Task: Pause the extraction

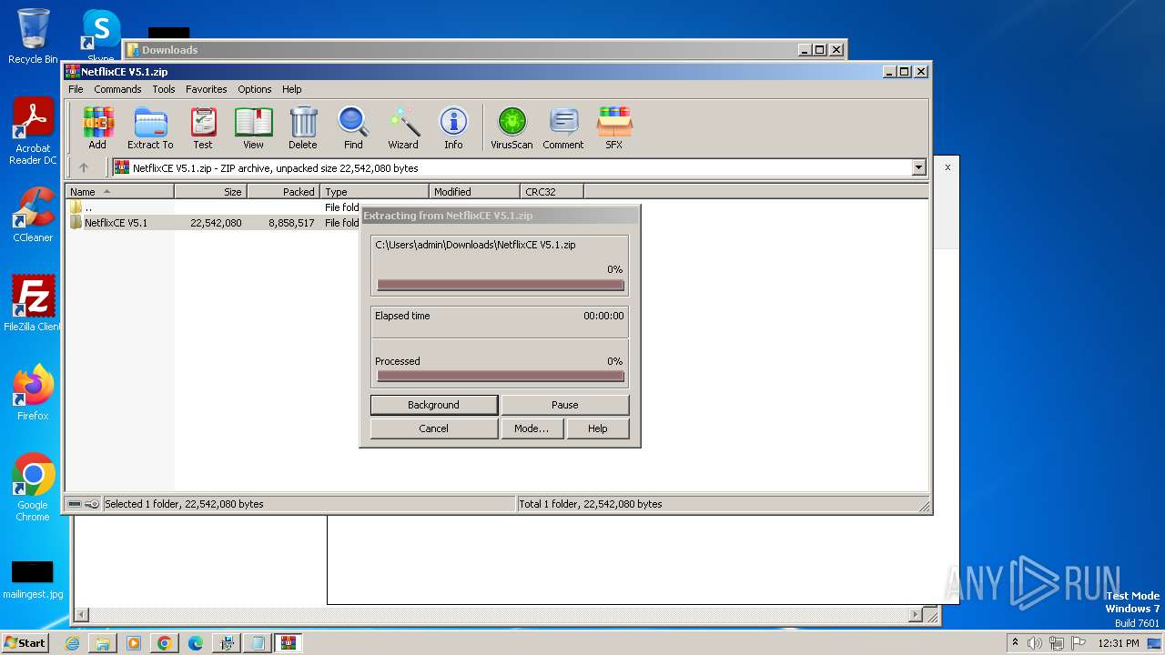Action: coord(565,405)
